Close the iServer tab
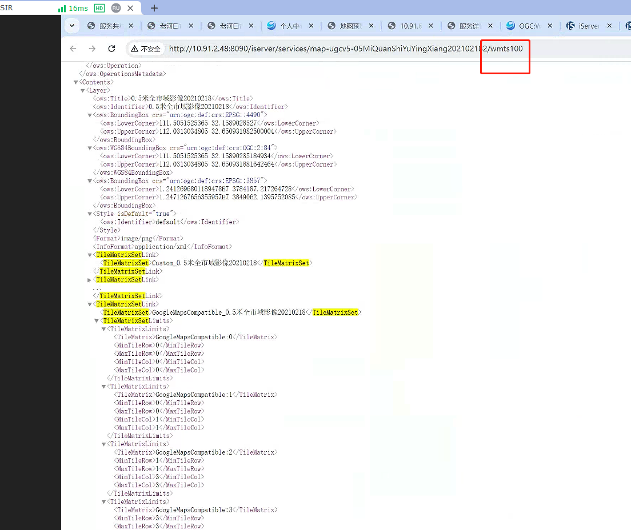 pyautogui.click(x=609, y=26)
